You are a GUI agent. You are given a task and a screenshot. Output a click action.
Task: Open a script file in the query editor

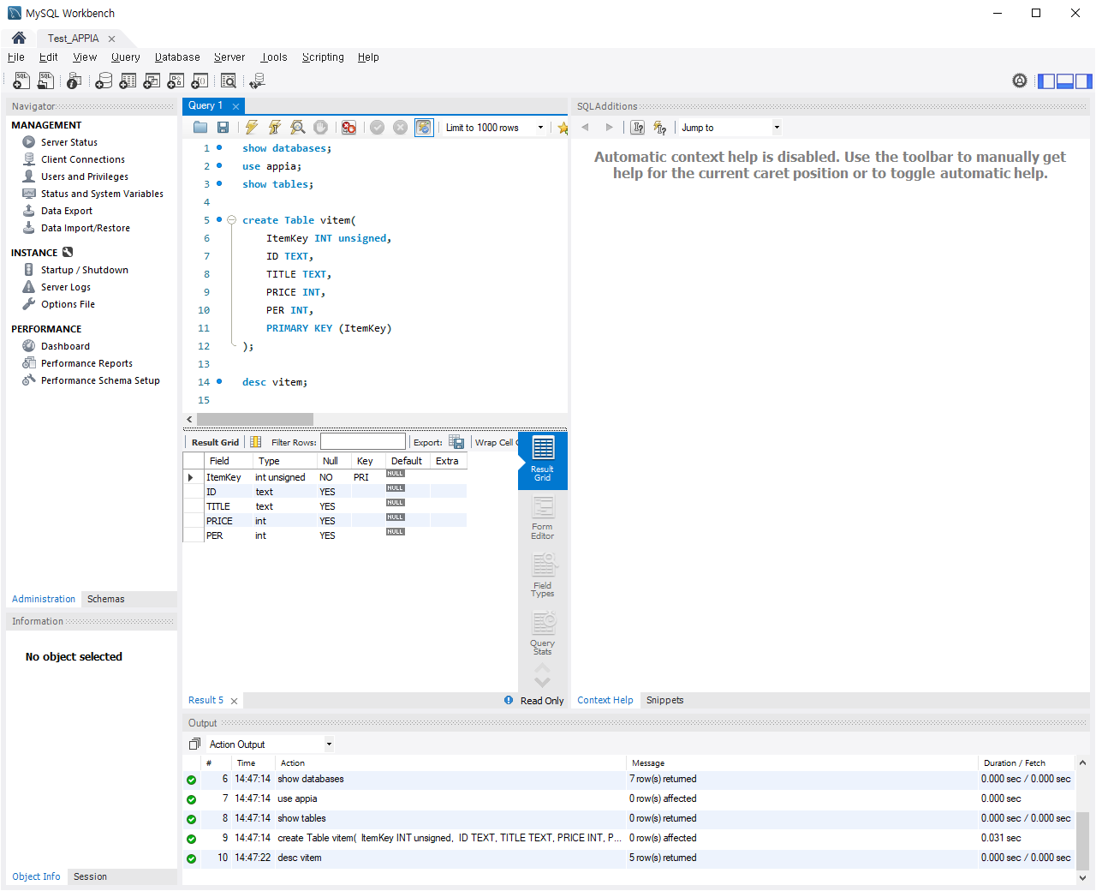coord(200,128)
